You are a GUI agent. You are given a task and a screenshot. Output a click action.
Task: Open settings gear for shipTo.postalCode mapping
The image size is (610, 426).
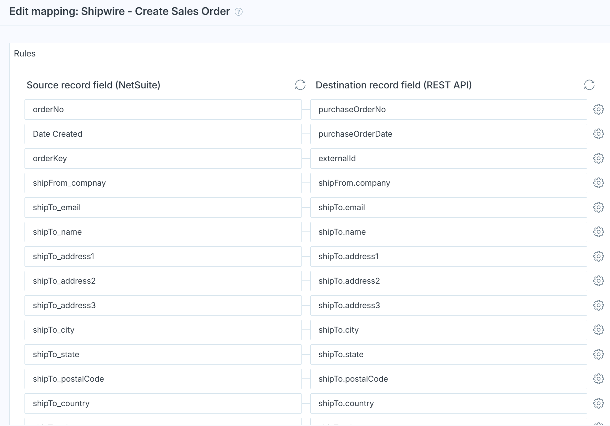click(x=598, y=379)
